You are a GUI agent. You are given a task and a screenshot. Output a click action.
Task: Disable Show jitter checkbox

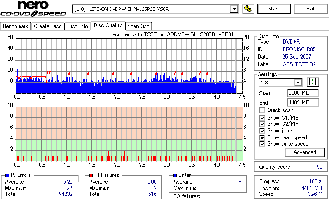click(x=262, y=131)
